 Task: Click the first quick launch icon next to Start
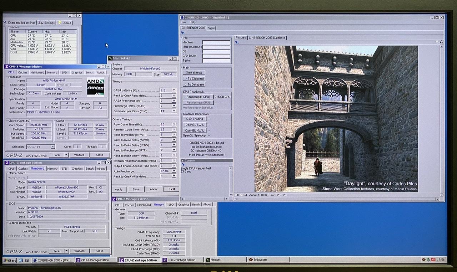click(x=21, y=260)
